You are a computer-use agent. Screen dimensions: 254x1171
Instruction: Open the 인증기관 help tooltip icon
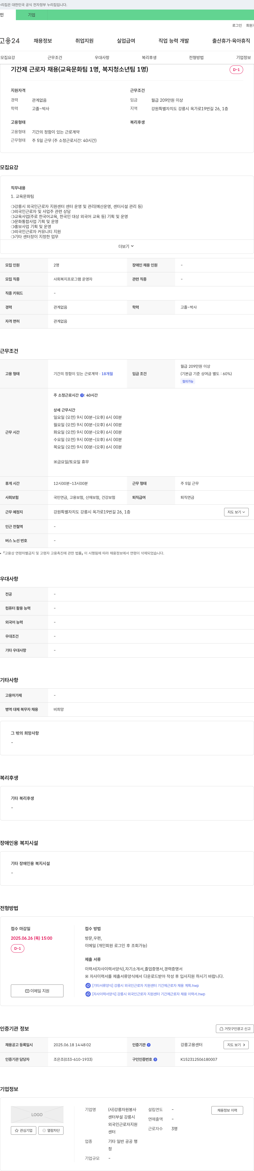click(x=149, y=1045)
